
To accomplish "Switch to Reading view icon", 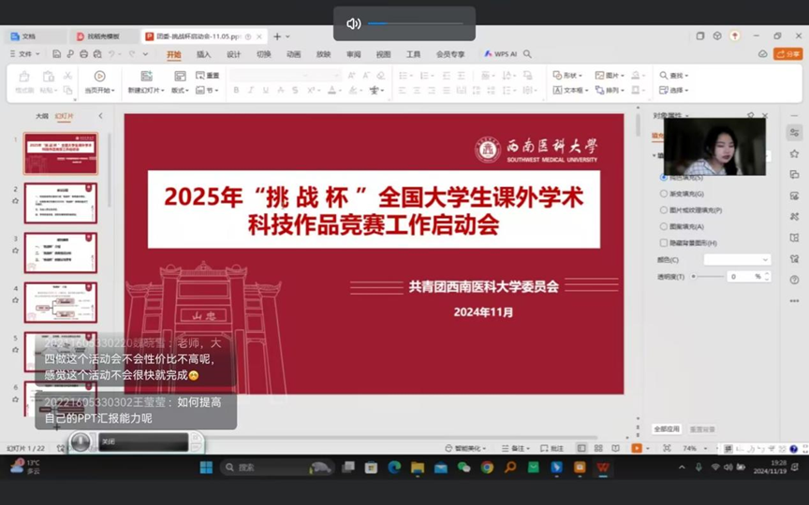I will click(615, 448).
